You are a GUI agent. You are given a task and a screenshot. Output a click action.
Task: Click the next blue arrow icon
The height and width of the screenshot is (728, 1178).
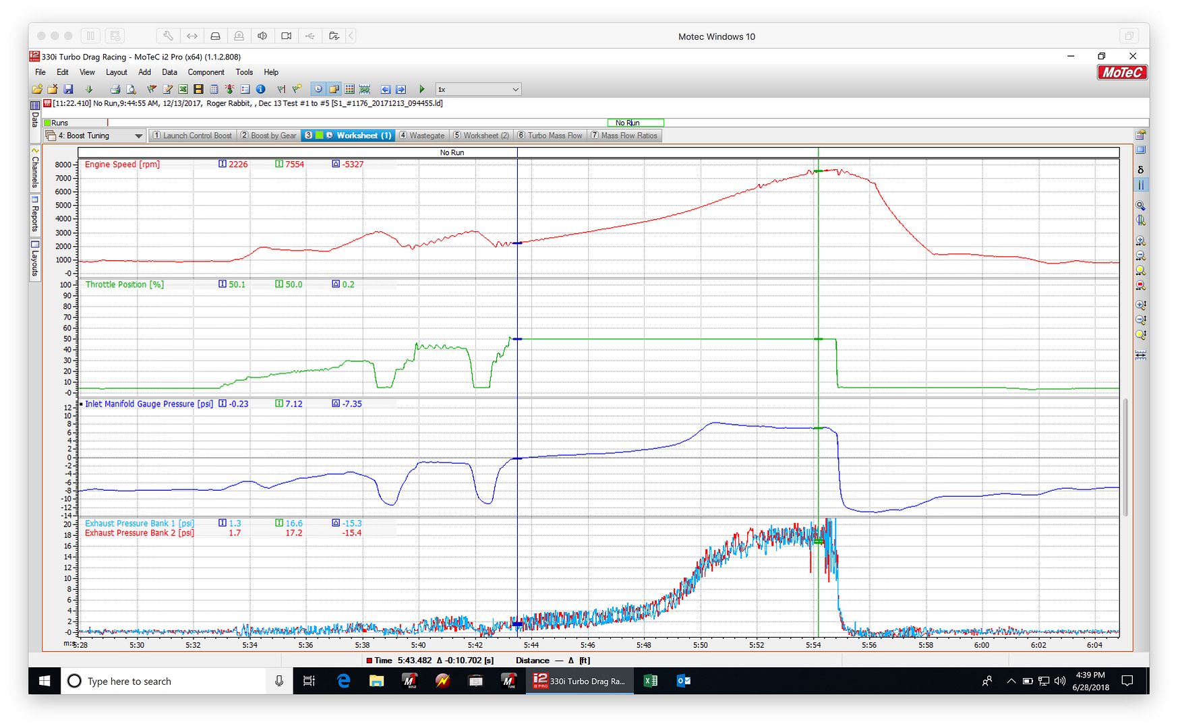pyautogui.click(x=401, y=89)
